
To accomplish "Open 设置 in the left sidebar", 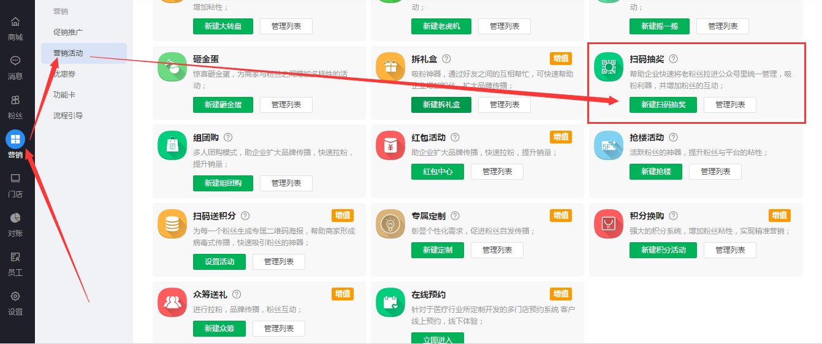I will tap(15, 304).
